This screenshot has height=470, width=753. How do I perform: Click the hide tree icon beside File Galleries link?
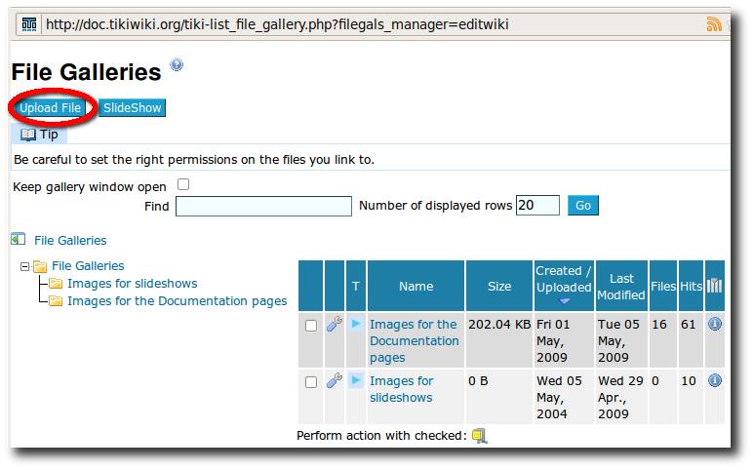(x=19, y=239)
